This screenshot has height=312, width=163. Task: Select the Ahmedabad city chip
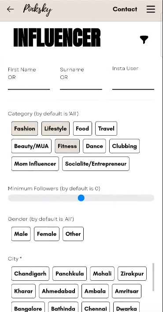[x=59, y=291]
